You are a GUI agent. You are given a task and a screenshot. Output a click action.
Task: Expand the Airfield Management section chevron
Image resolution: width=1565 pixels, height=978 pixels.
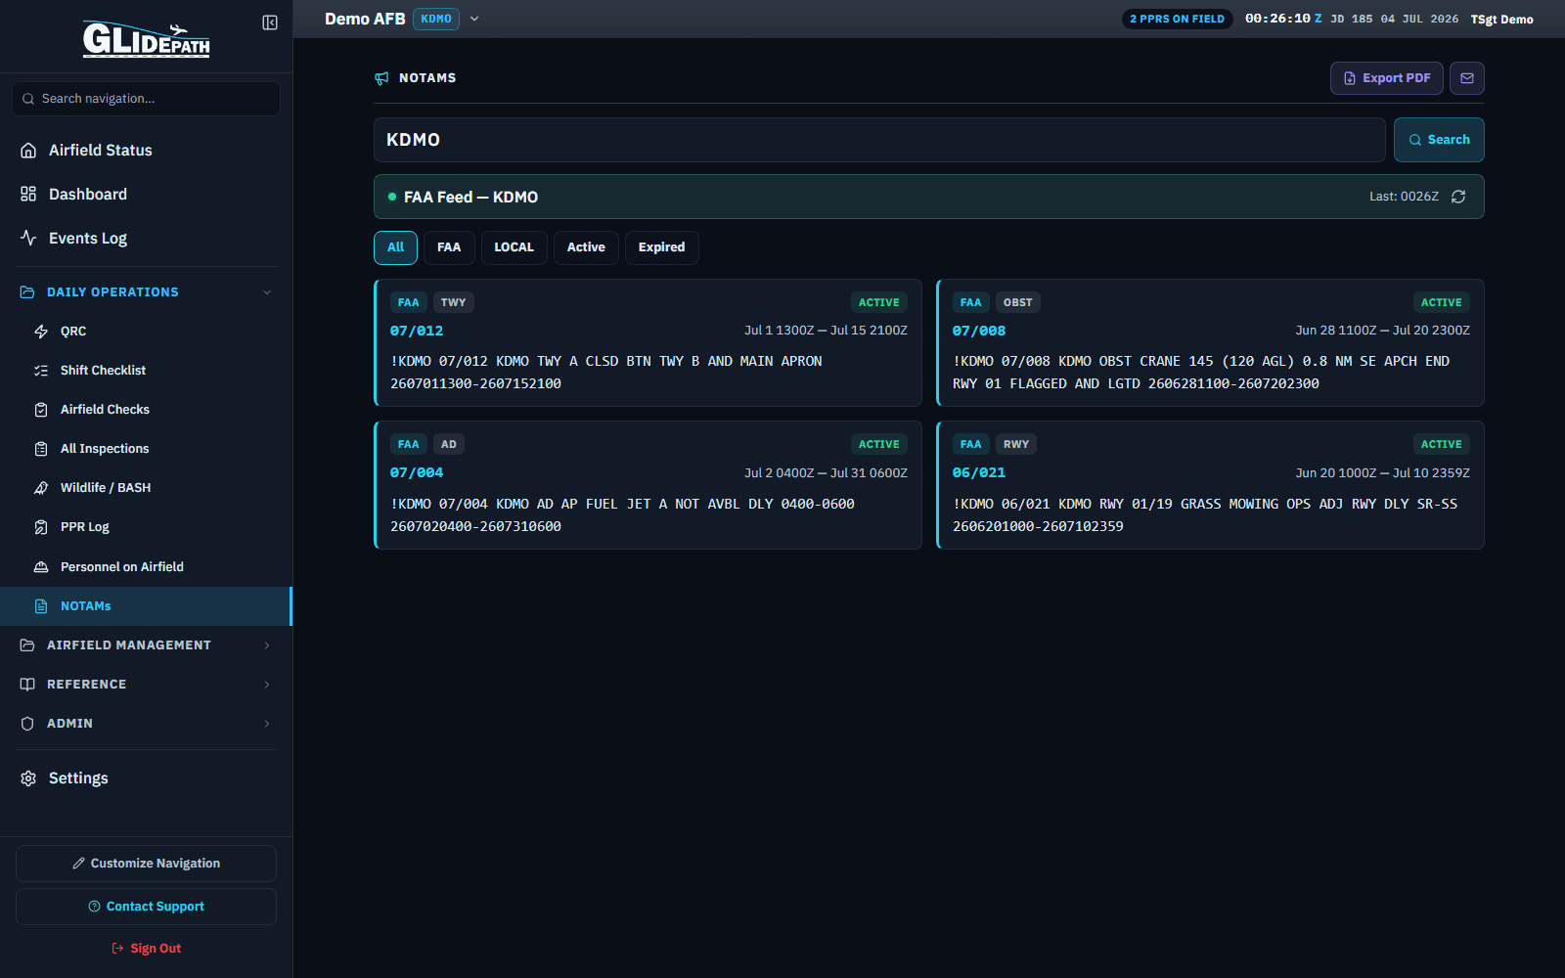pyautogui.click(x=267, y=645)
